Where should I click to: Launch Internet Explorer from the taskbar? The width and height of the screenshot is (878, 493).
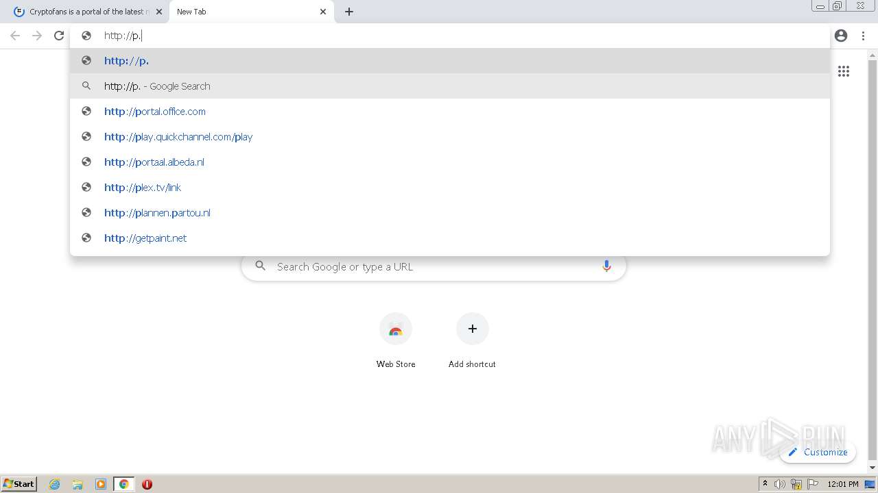[55, 484]
